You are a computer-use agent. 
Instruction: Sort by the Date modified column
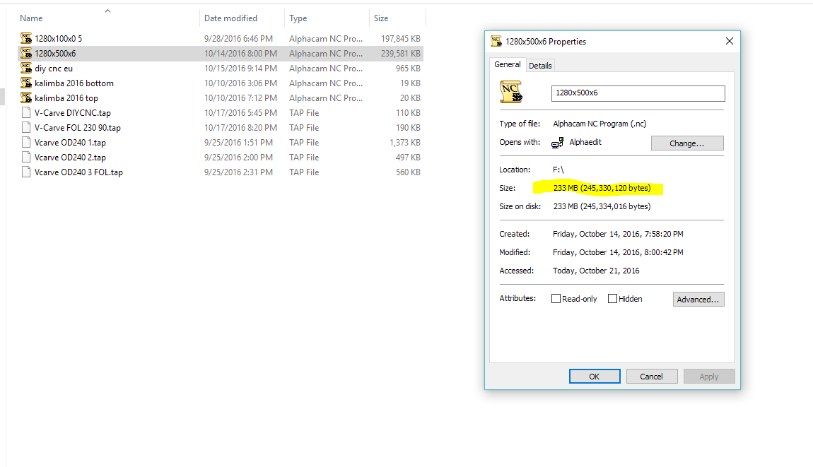tap(230, 18)
